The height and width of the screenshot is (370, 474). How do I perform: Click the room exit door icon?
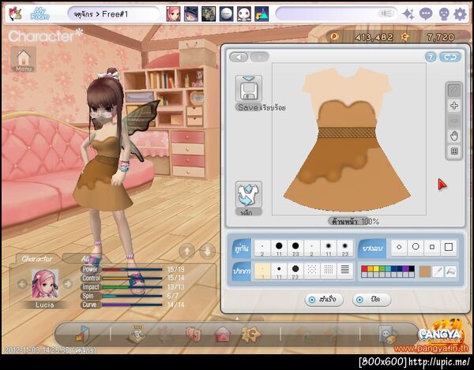[81, 334]
